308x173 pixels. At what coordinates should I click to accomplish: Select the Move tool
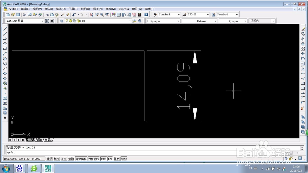(303, 54)
